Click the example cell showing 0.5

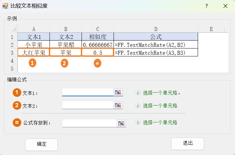coord(98,52)
